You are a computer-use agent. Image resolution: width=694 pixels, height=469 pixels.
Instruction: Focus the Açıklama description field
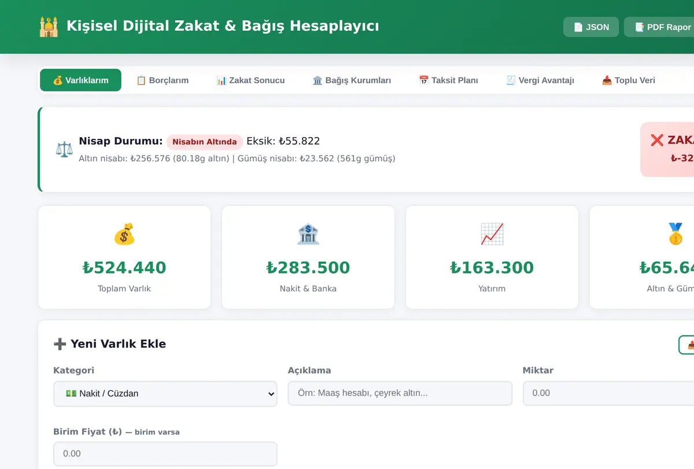(x=400, y=393)
